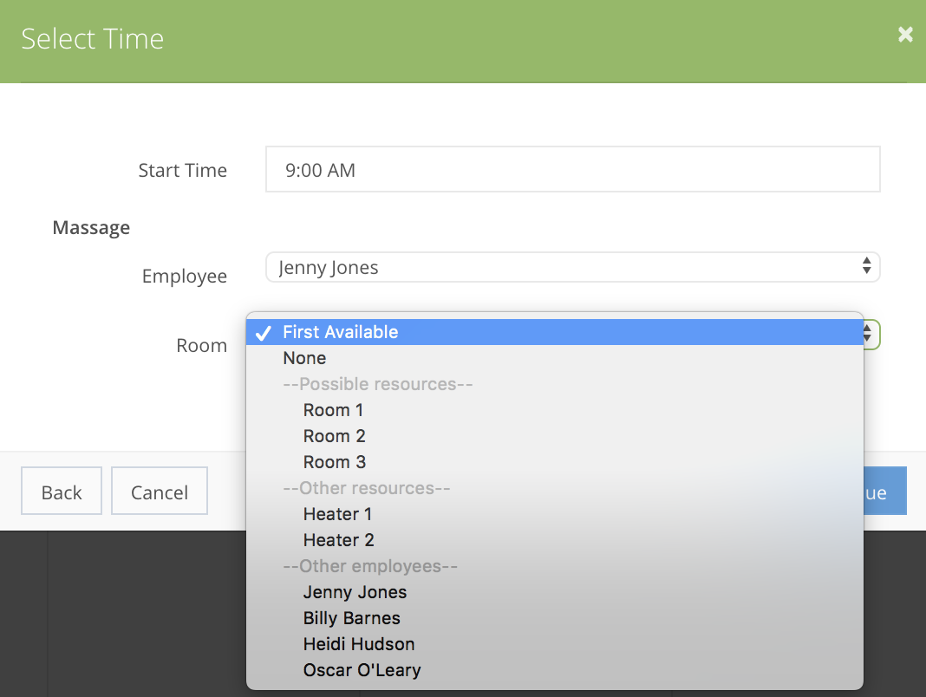Select Billy Barnes from the list

(x=351, y=618)
